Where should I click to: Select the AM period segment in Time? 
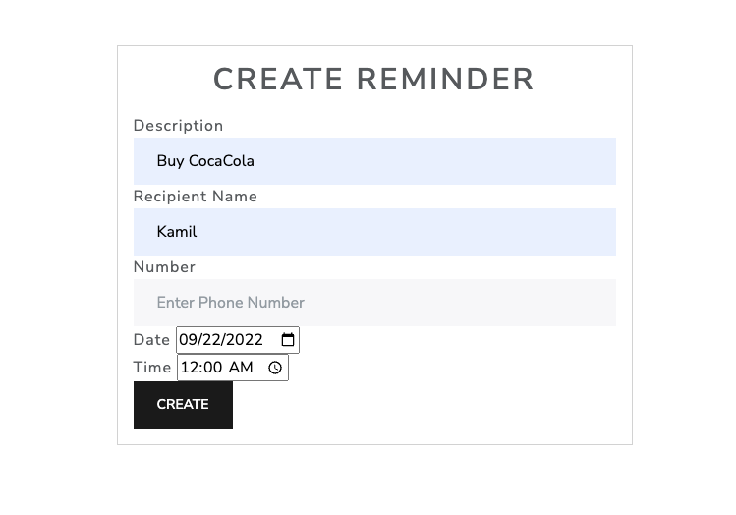pos(241,368)
